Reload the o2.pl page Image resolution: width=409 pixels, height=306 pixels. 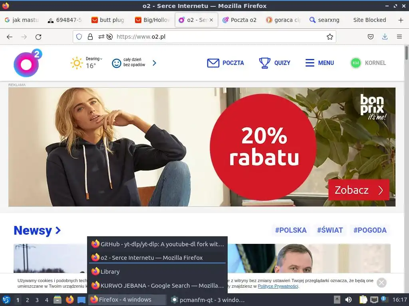click(x=38, y=37)
